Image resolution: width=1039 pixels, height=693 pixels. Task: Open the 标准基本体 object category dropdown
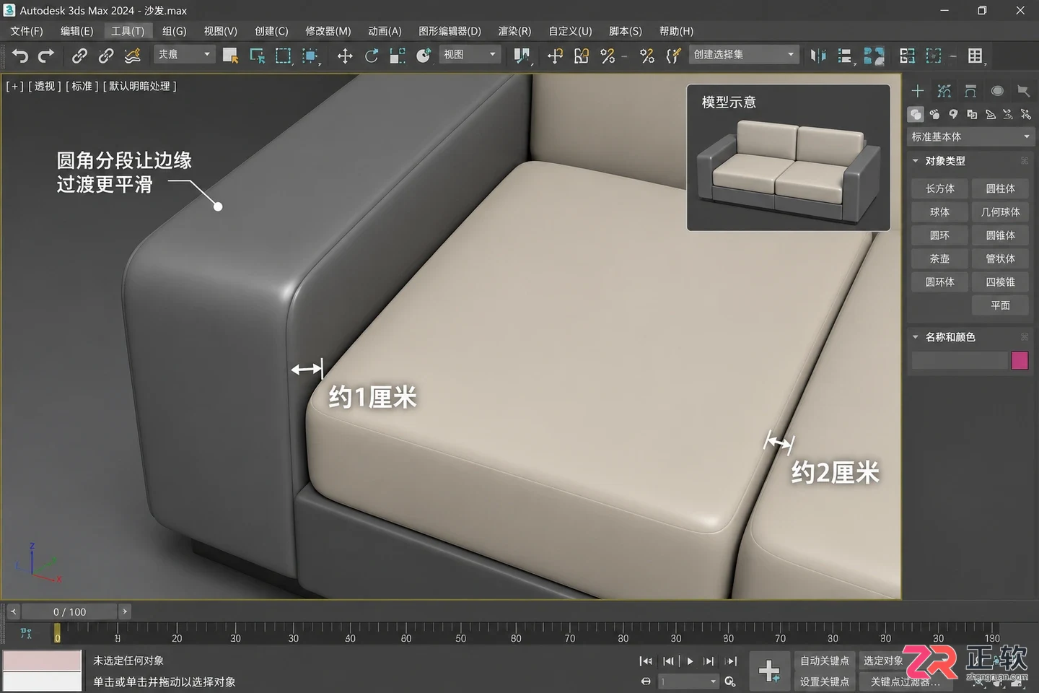[970, 136]
